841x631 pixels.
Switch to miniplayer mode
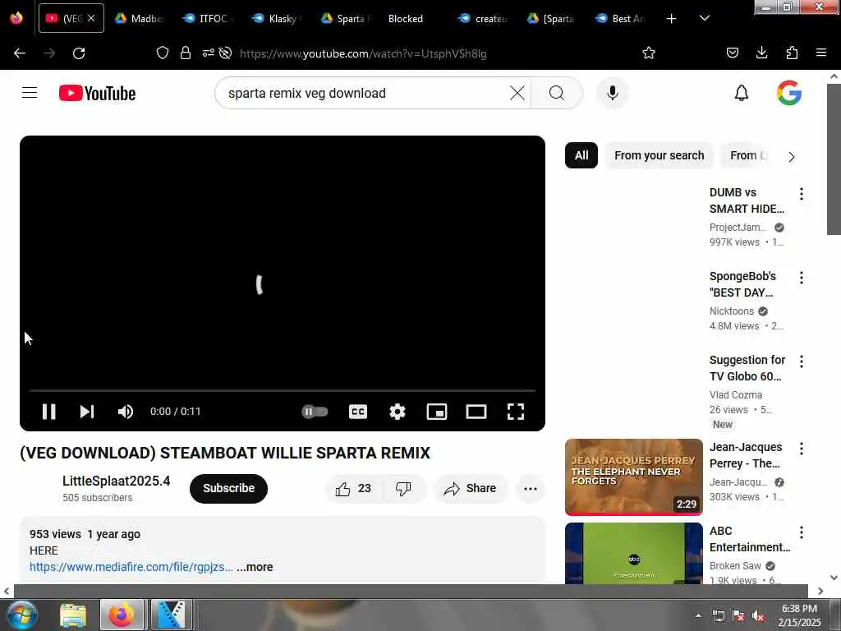(x=437, y=412)
